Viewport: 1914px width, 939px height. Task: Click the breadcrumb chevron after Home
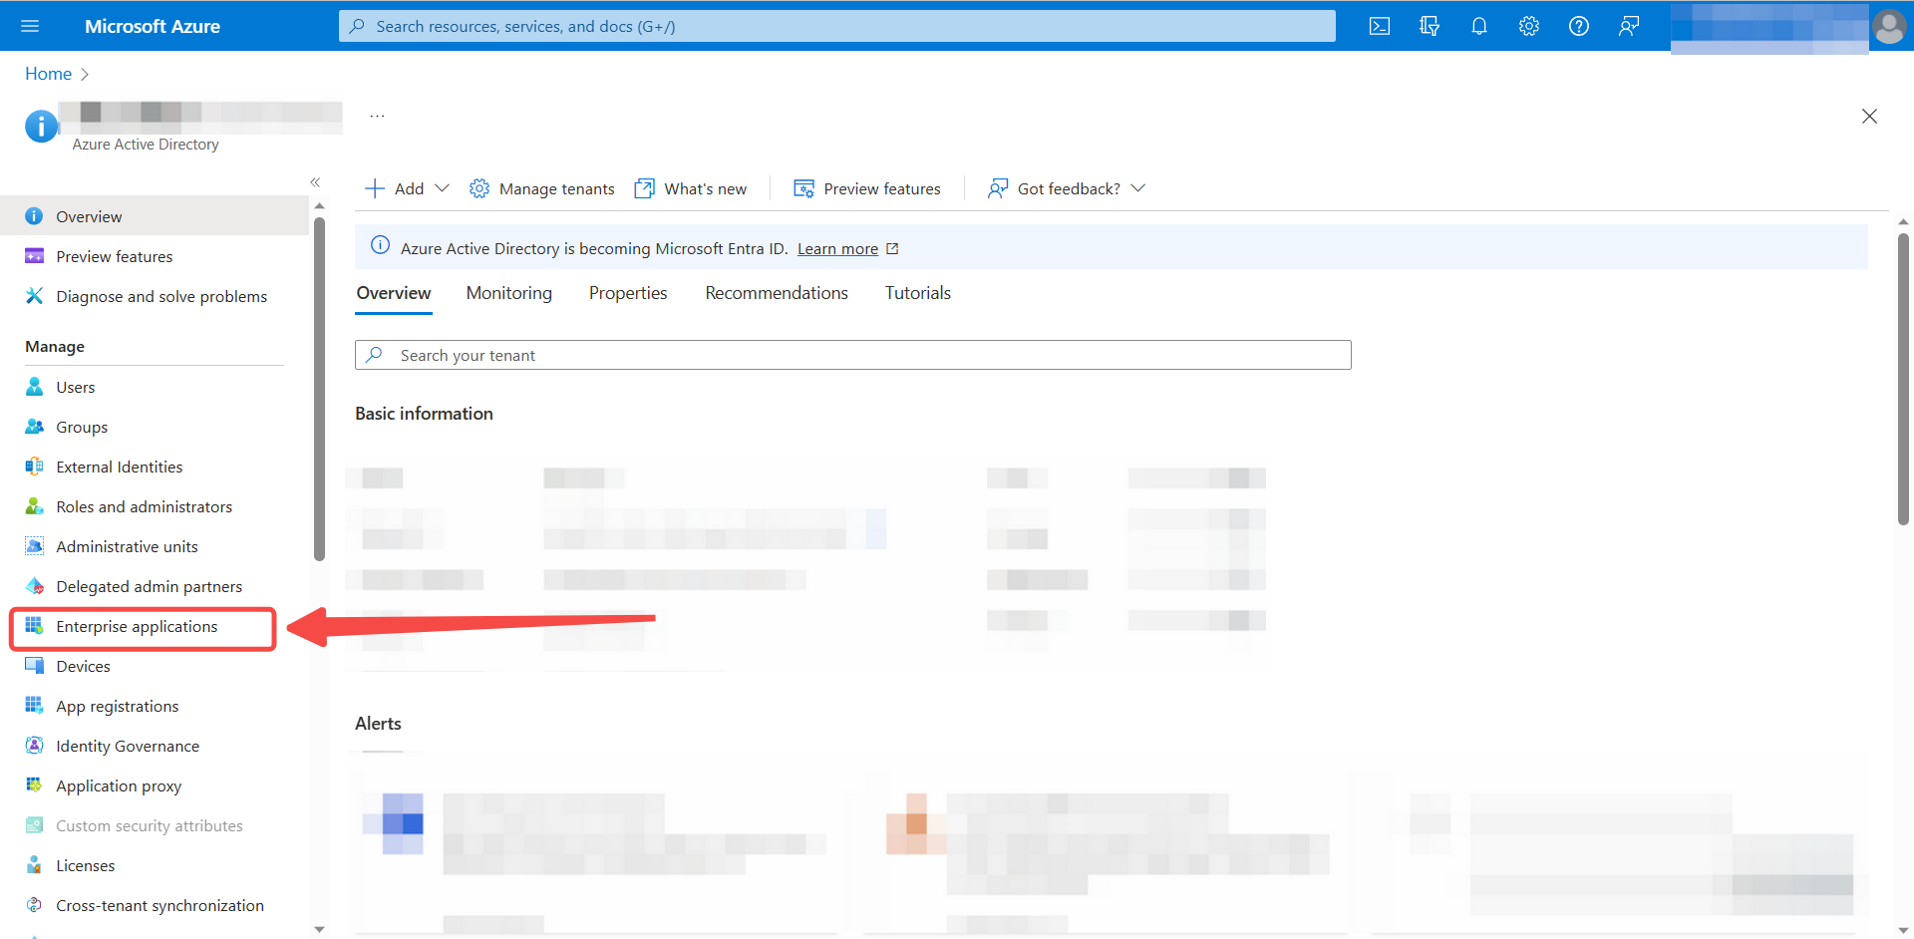click(x=85, y=74)
